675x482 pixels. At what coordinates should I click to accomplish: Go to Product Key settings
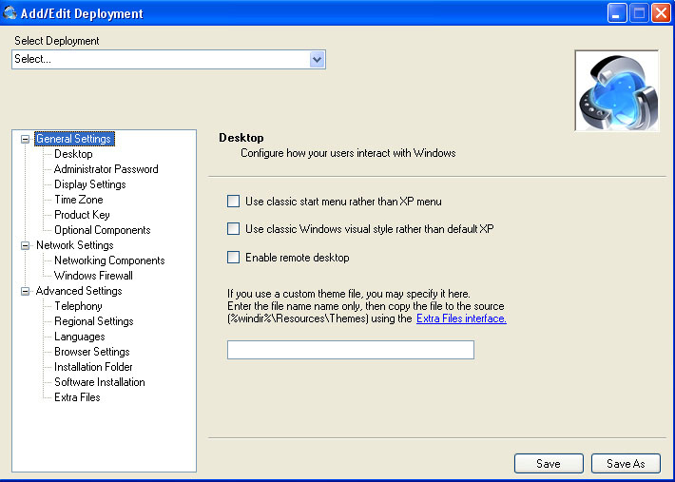pos(82,215)
